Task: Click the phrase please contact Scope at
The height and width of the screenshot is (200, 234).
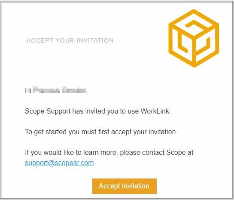Action: click(x=157, y=153)
